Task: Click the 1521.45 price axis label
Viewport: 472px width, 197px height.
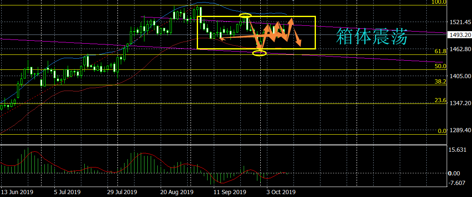Action: [460, 22]
